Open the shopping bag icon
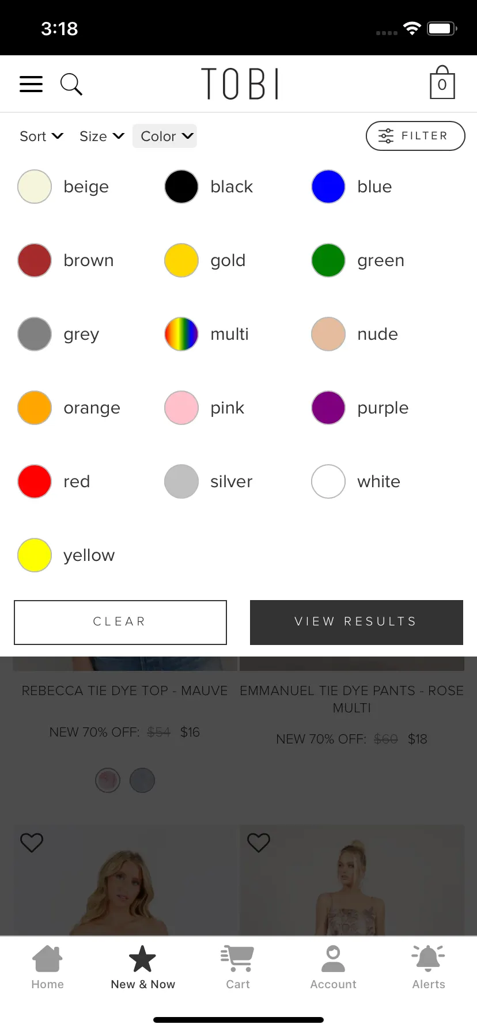The height and width of the screenshot is (1032, 477). [442, 82]
